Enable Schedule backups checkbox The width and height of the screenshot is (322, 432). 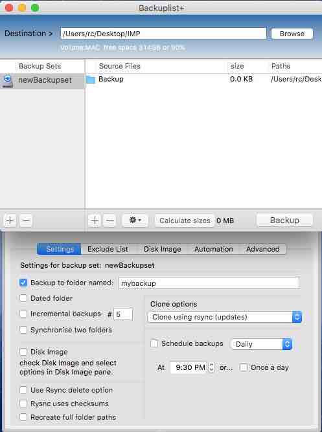click(154, 343)
